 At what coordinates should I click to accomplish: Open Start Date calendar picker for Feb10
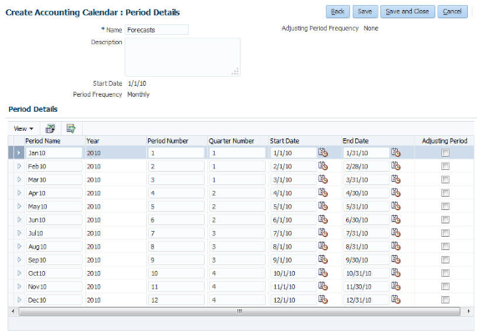(323, 166)
